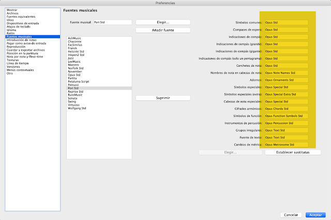Image resolution: width=331 pixels, height=220 pixels.
Task: Select Archivos in the preferences list
Action: coord(12,13)
